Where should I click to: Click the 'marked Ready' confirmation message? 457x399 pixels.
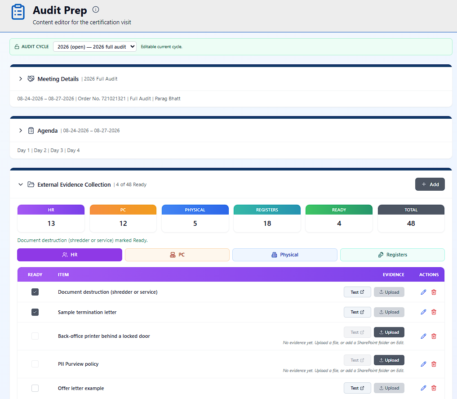click(x=83, y=240)
